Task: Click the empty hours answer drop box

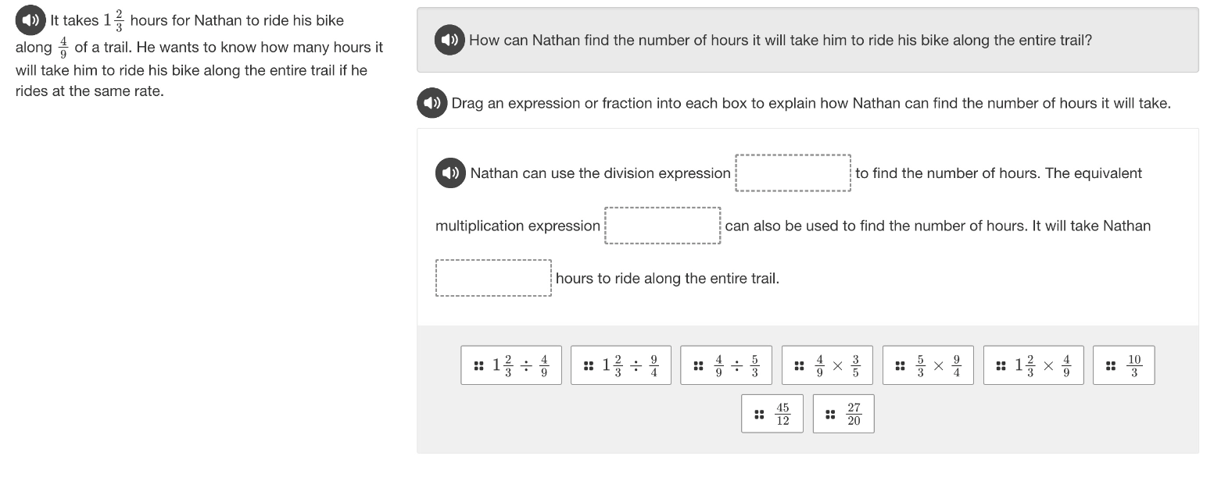Action: pos(493,278)
